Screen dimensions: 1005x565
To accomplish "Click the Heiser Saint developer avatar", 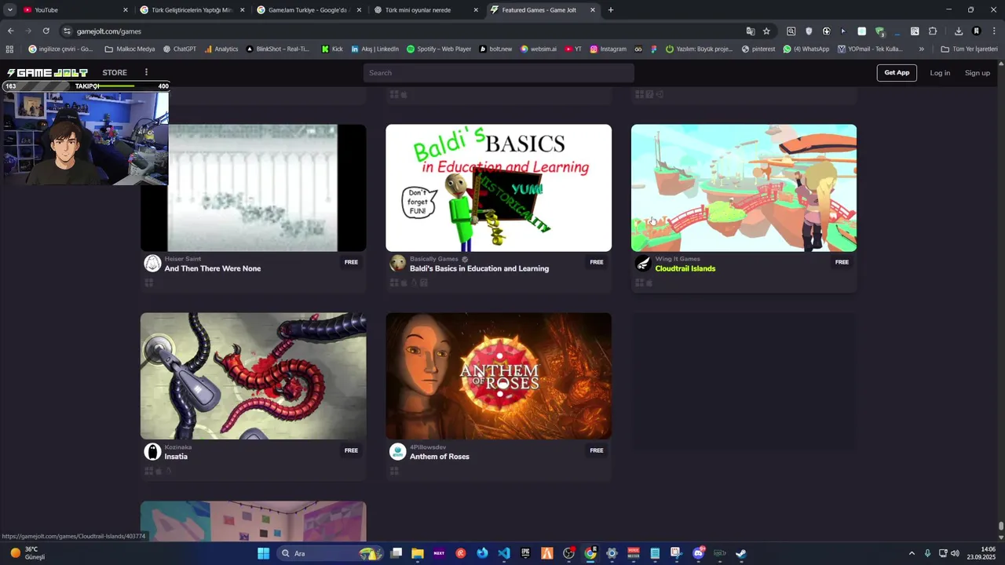I will click(152, 264).
